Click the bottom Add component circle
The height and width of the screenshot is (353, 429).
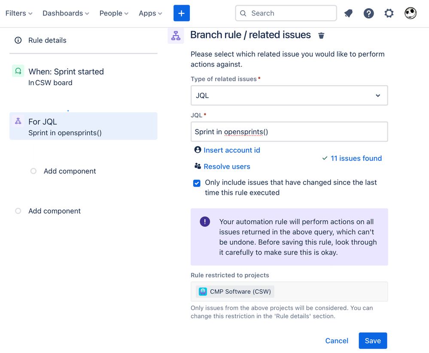18,211
